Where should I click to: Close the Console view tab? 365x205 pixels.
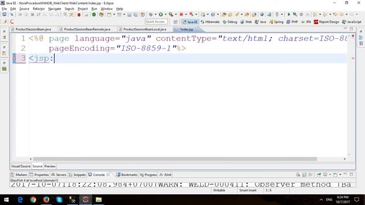[x=108, y=174]
